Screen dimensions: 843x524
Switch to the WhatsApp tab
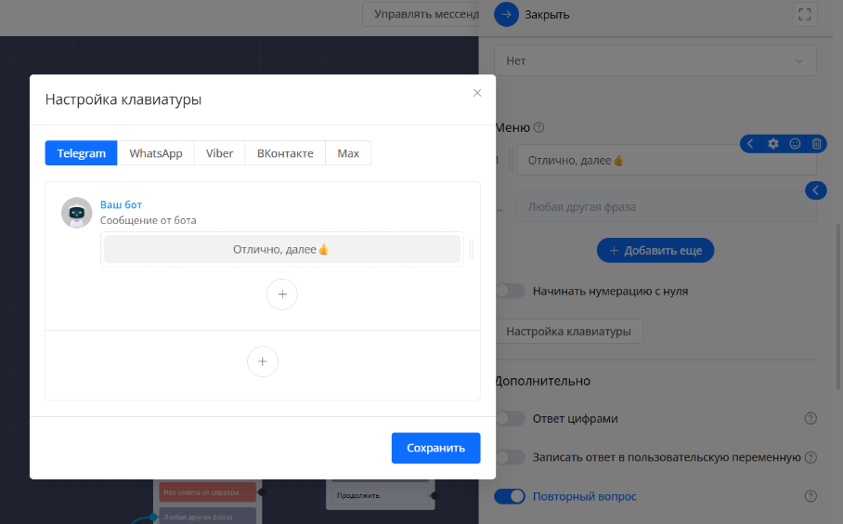click(x=156, y=153)
